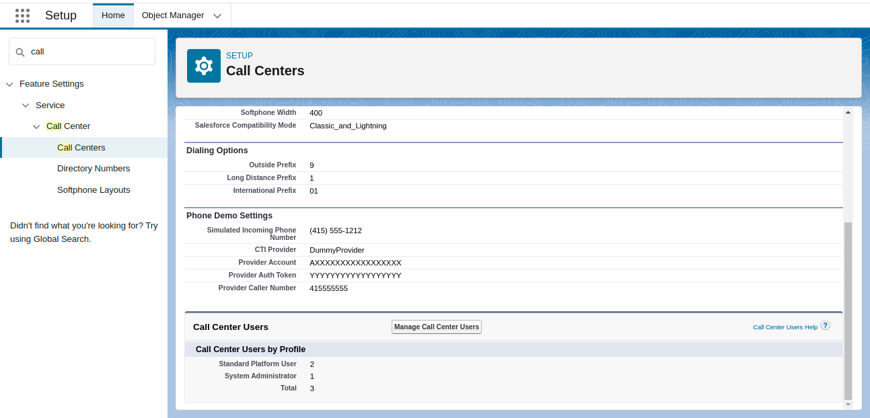Open the Call Center Users Help link
The width and height of the screenshot is (870, 418).
point(785,327)
